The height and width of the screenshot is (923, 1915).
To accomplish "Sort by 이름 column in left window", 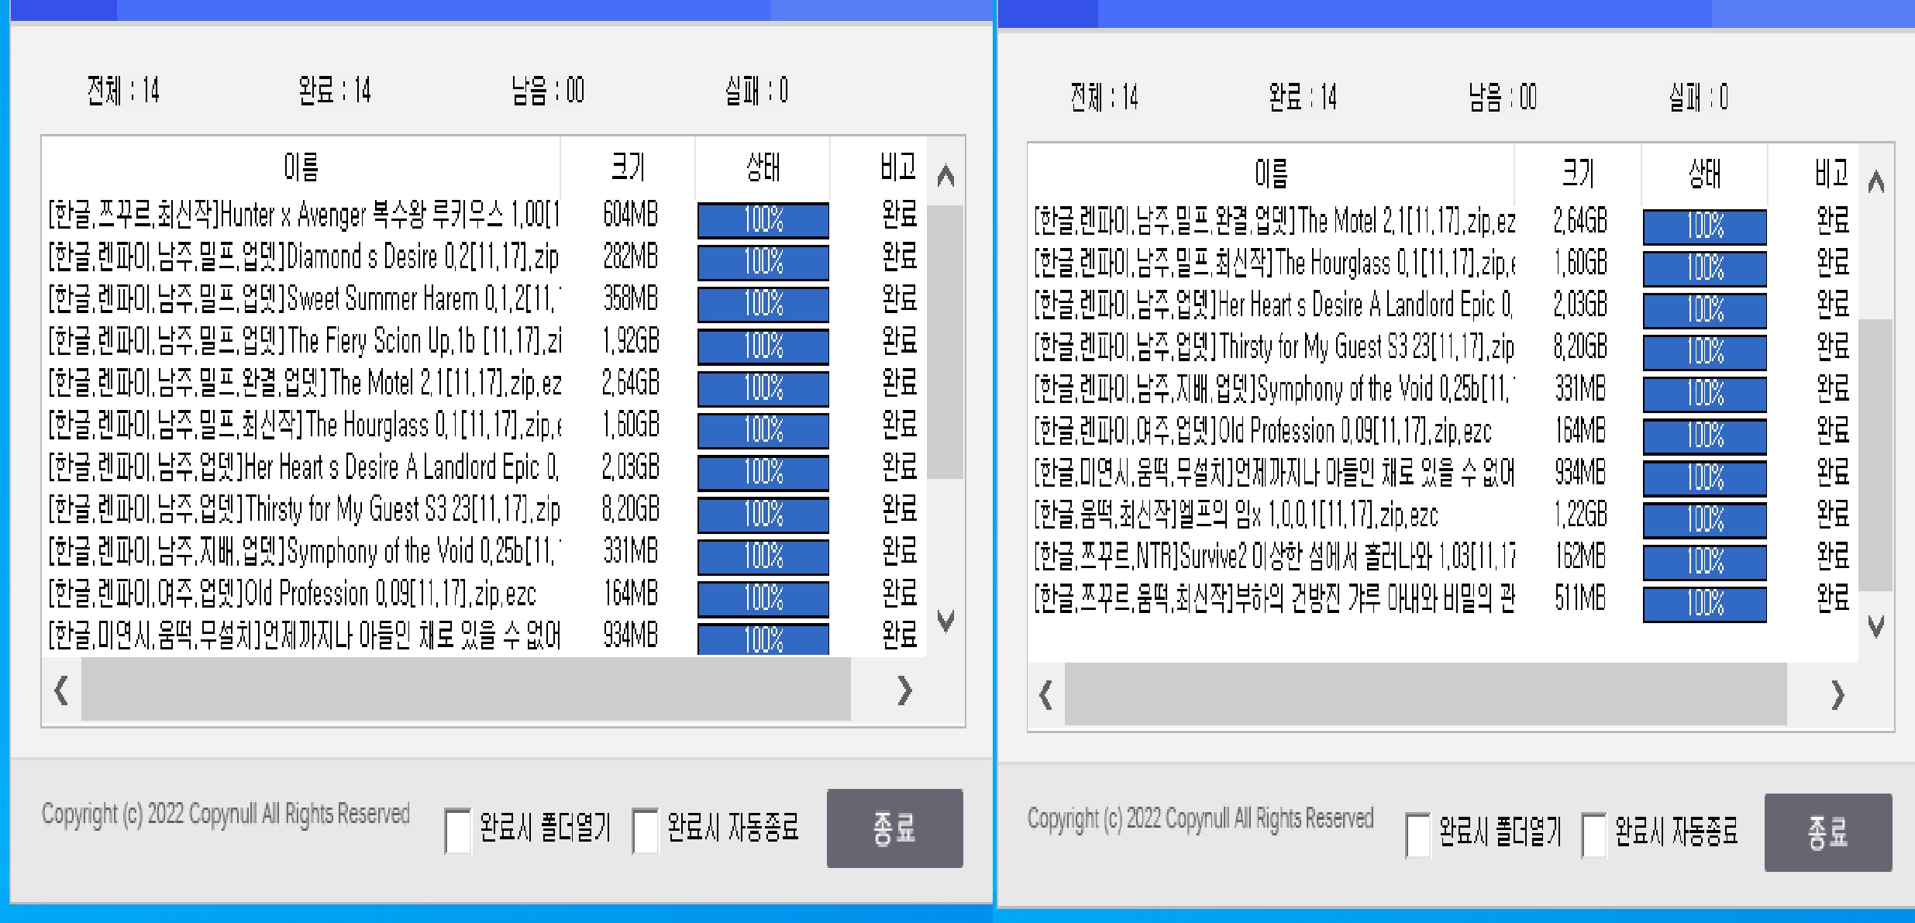I will pos(301,167).
